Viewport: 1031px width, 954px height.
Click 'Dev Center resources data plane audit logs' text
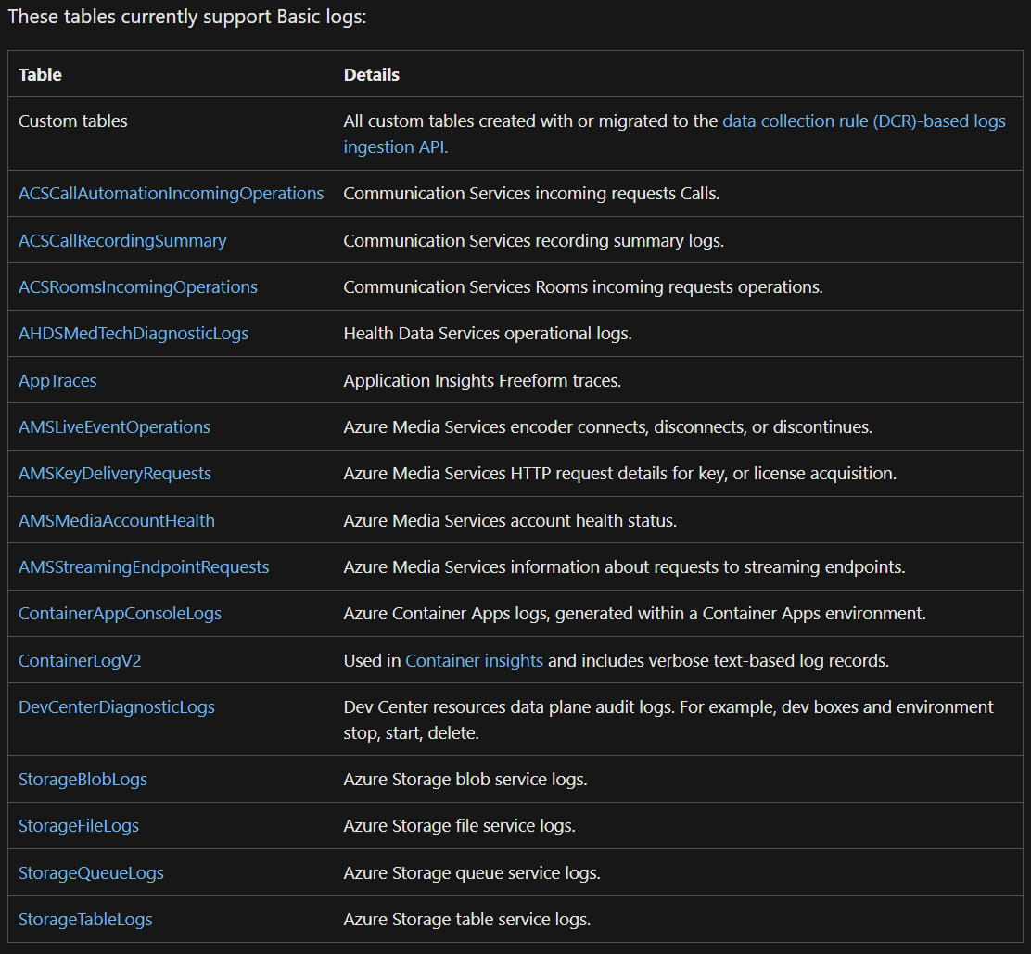pos(668,720)
